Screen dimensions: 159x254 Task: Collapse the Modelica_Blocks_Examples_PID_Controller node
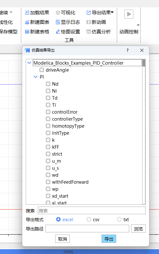29,63
